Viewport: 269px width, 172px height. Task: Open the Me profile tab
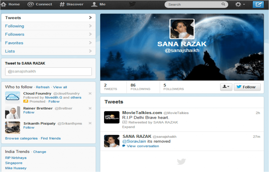point(98,4)
